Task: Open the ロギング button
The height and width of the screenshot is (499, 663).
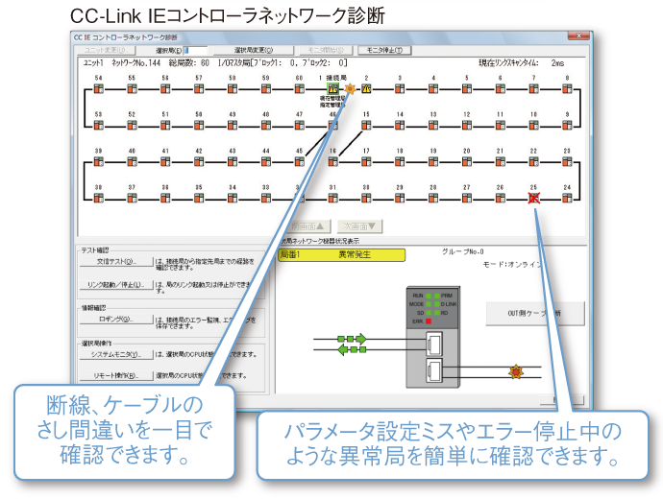Action: point(116,319)
